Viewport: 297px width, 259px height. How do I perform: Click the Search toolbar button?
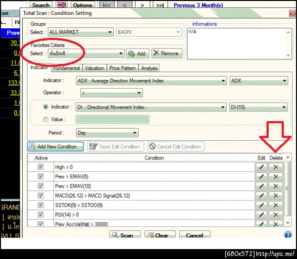[41, 5]
